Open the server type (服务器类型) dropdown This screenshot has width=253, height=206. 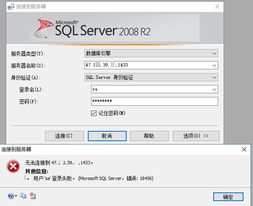point(151,53)
